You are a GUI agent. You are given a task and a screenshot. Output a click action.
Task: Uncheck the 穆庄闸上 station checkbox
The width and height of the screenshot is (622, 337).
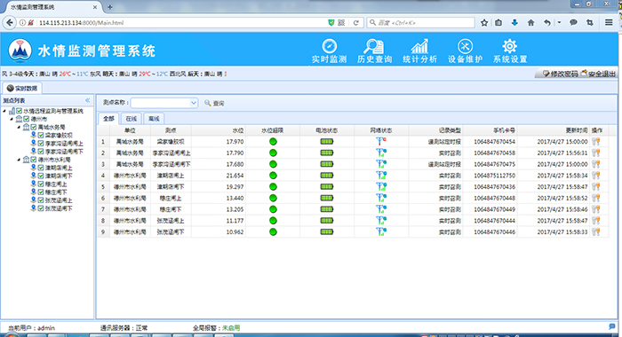[x=41, y=184]
